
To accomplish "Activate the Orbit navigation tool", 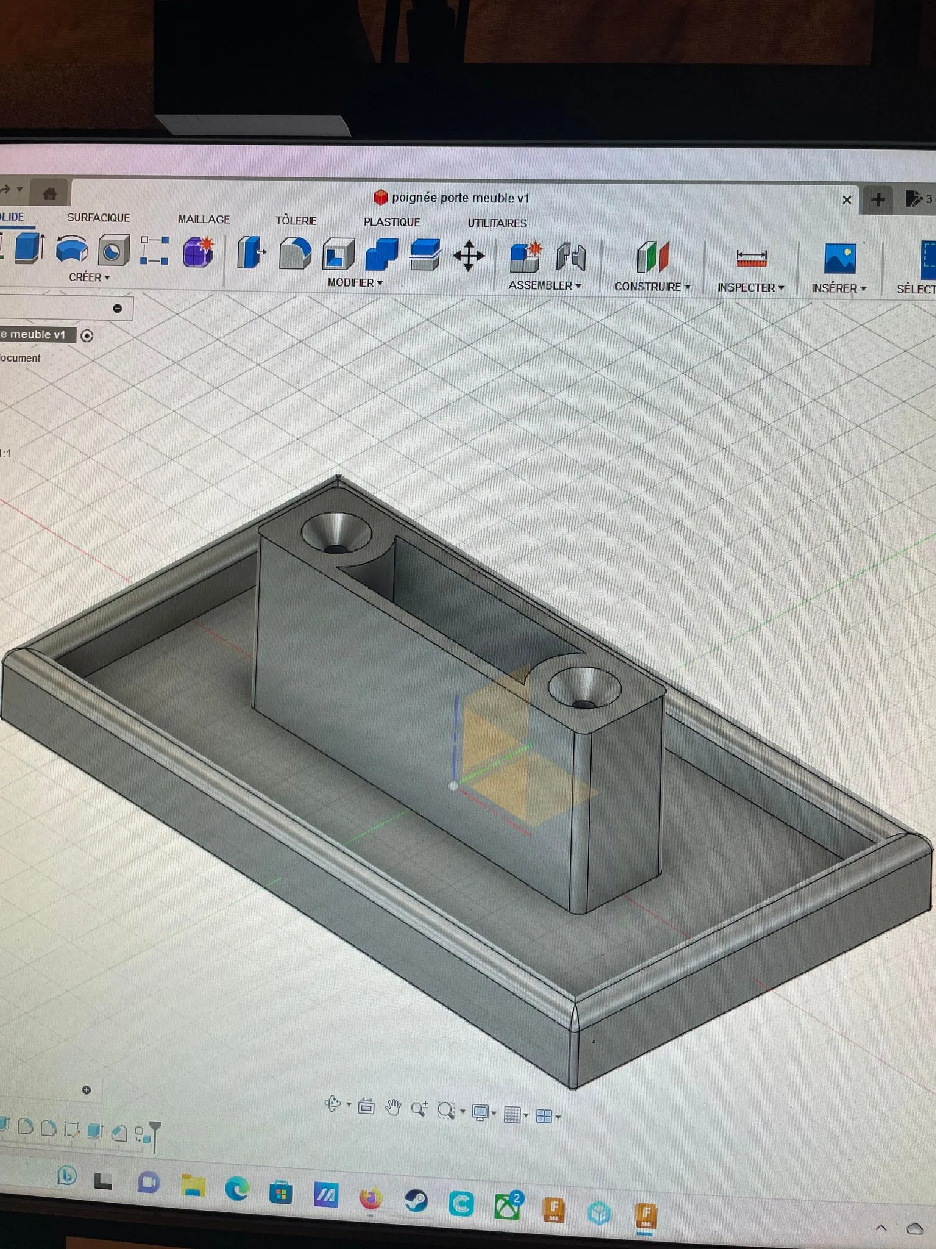I will [333, 1104].
